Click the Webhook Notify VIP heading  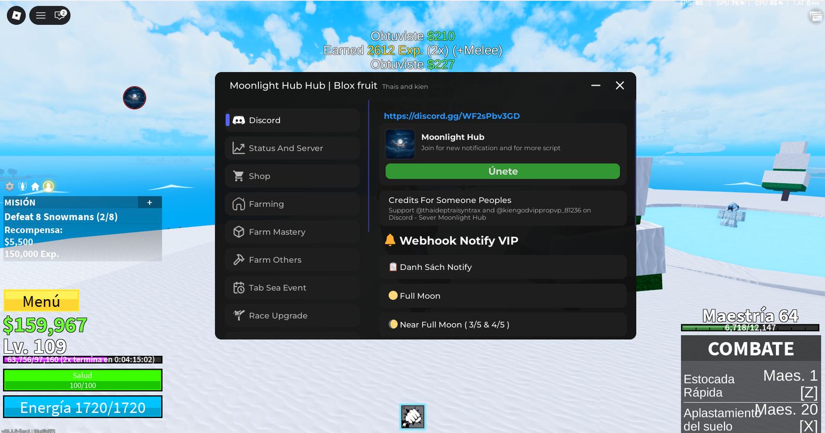click(x=459, y=240)
